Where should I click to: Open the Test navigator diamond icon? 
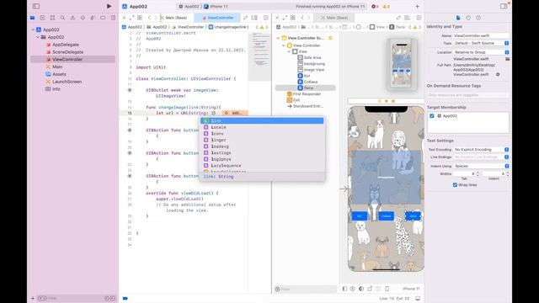click(83, 18)
